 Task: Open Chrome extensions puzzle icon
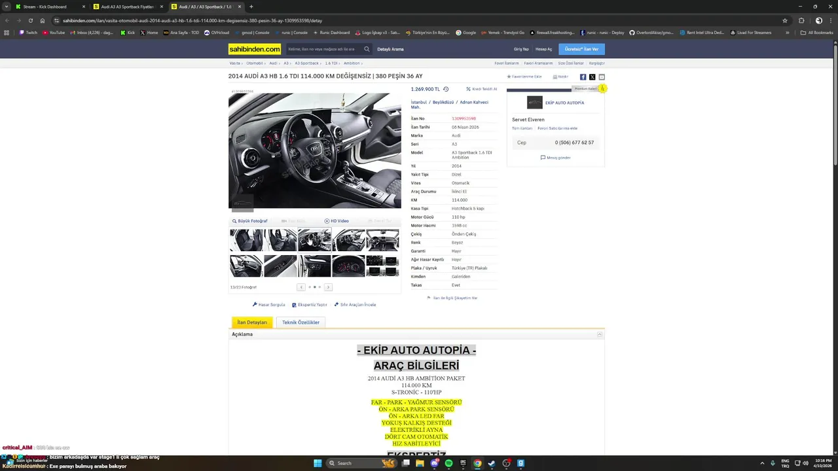(x=801, y=20)
